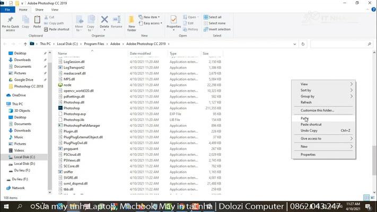The width and height of the screenshot is (377, 212).
Task: Expand the Easy access dropdown
Action: point(152,23)
